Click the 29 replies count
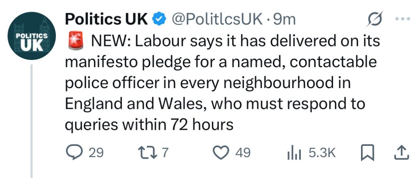This screenshot has height=178, width=415. [x=96, y=153]
